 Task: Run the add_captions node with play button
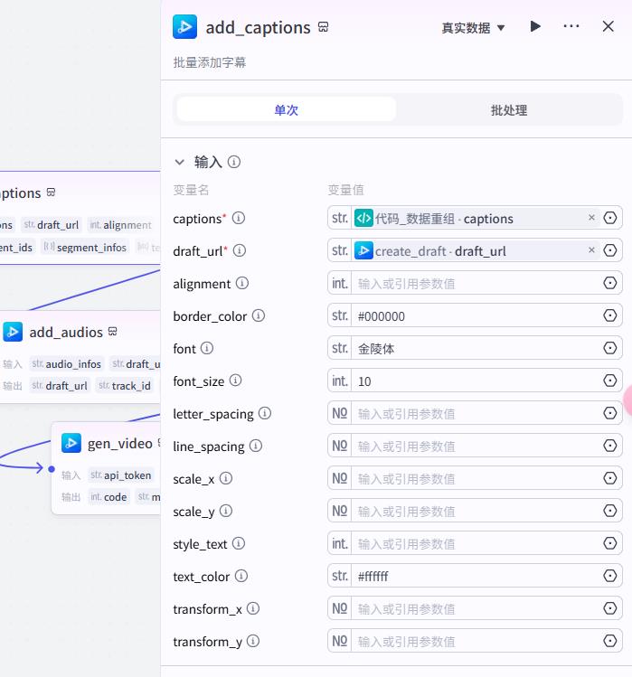[534, 27]
